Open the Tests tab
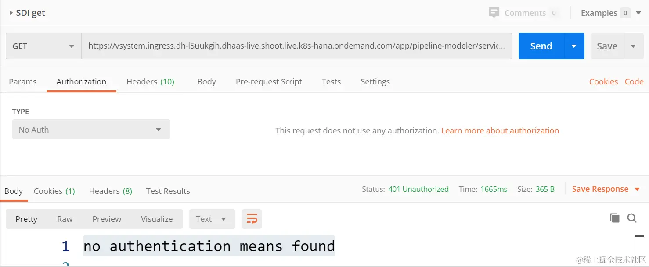The image size is (649, 267). (x=331, y=81)
